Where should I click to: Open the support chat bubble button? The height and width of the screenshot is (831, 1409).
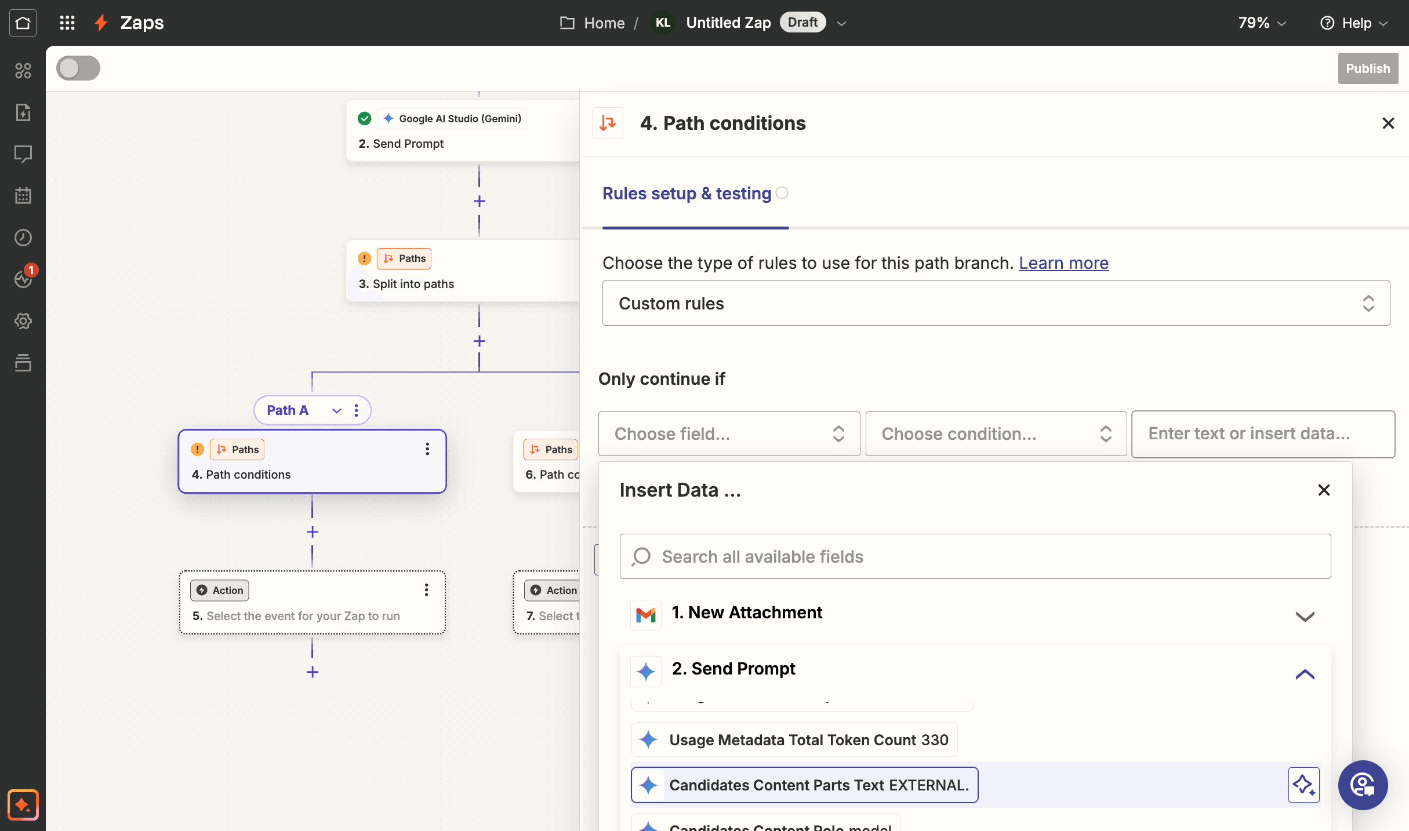pyautogui.click(x=1363, y=785)
